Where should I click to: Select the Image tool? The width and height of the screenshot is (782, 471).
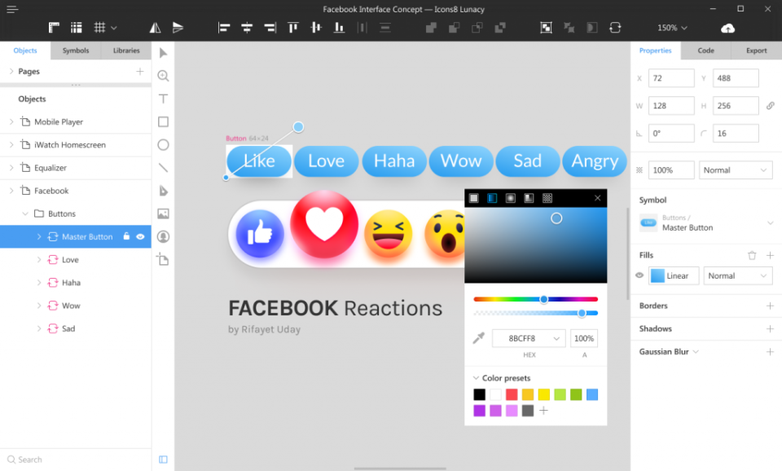(163, 213)
